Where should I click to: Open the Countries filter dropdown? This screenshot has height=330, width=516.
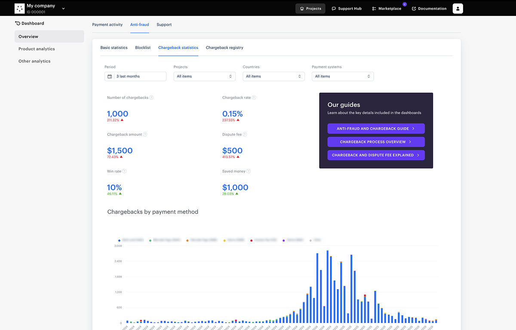(273, 76)
